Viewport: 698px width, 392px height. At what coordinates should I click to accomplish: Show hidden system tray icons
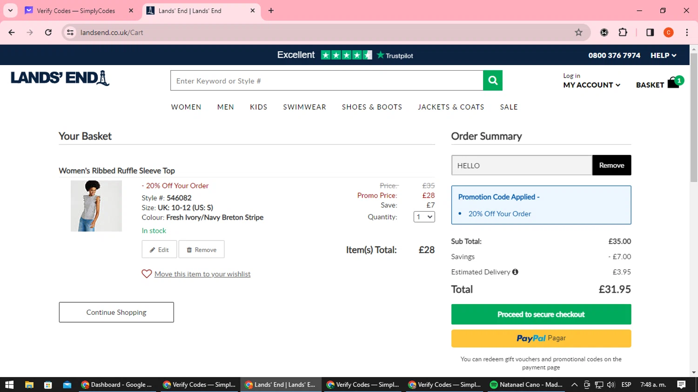575,385
